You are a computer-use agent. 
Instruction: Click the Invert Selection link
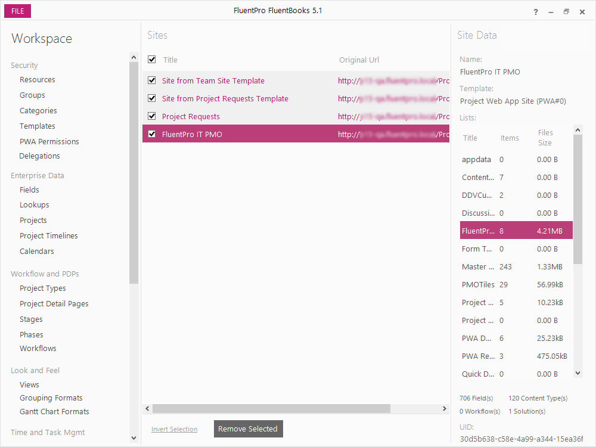174,429
